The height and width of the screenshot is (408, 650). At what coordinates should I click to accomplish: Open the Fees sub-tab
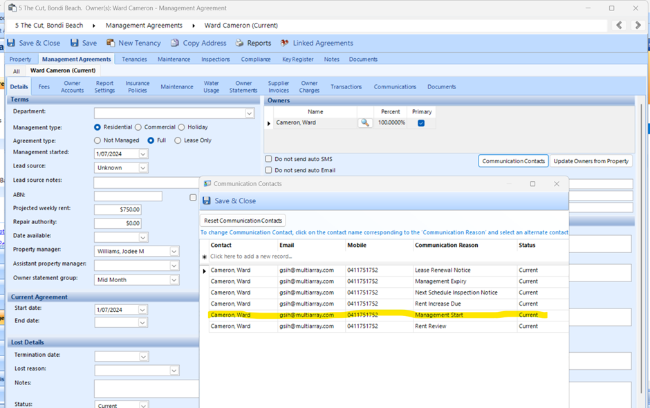[x=44, y=87]
